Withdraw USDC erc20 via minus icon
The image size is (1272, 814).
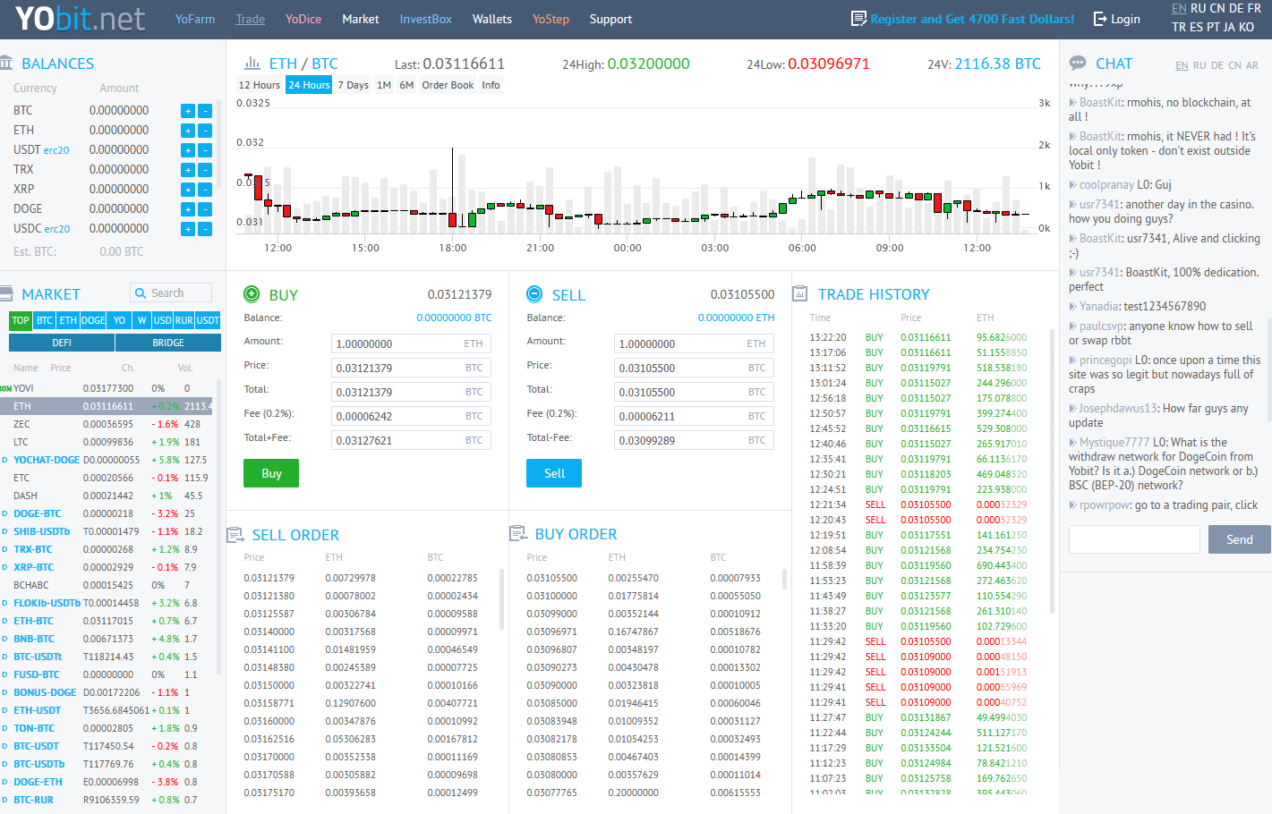point(205,229)
